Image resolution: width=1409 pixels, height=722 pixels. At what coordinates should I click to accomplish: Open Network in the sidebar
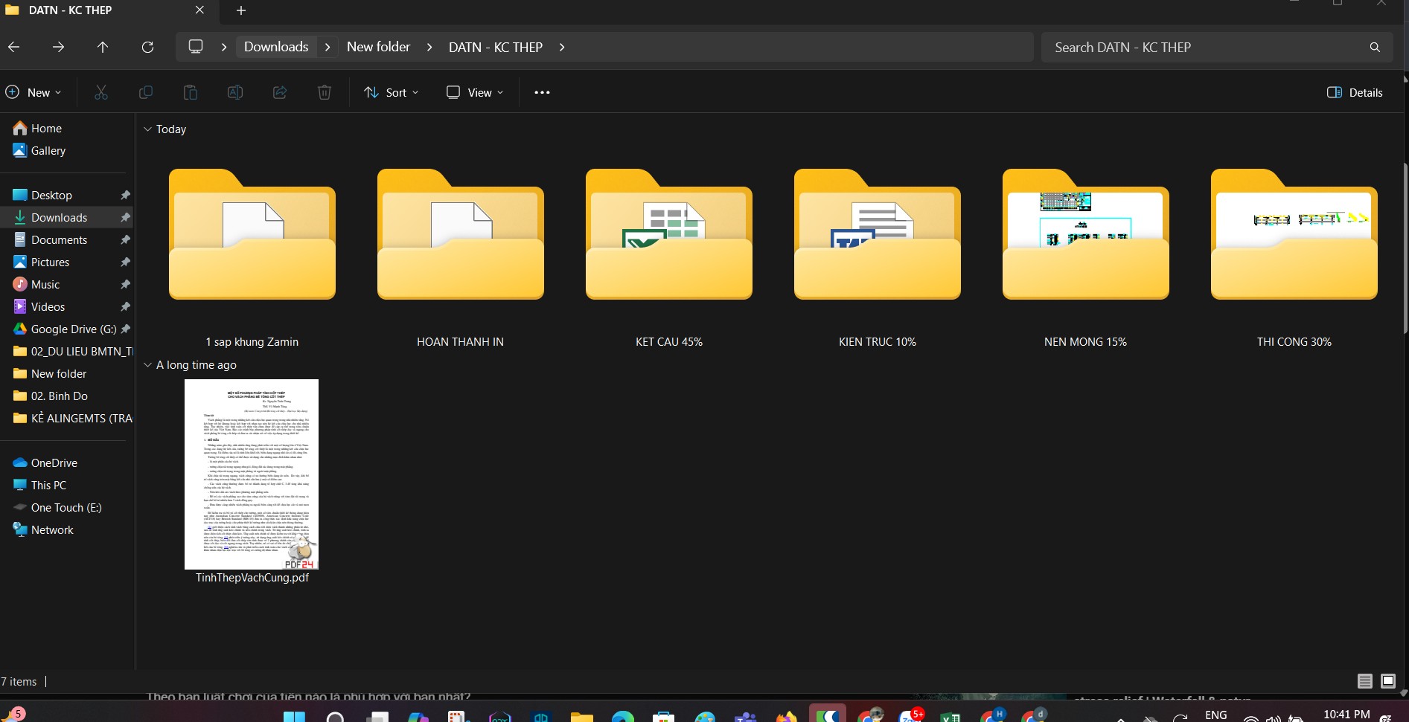click(x=52, y=530)
